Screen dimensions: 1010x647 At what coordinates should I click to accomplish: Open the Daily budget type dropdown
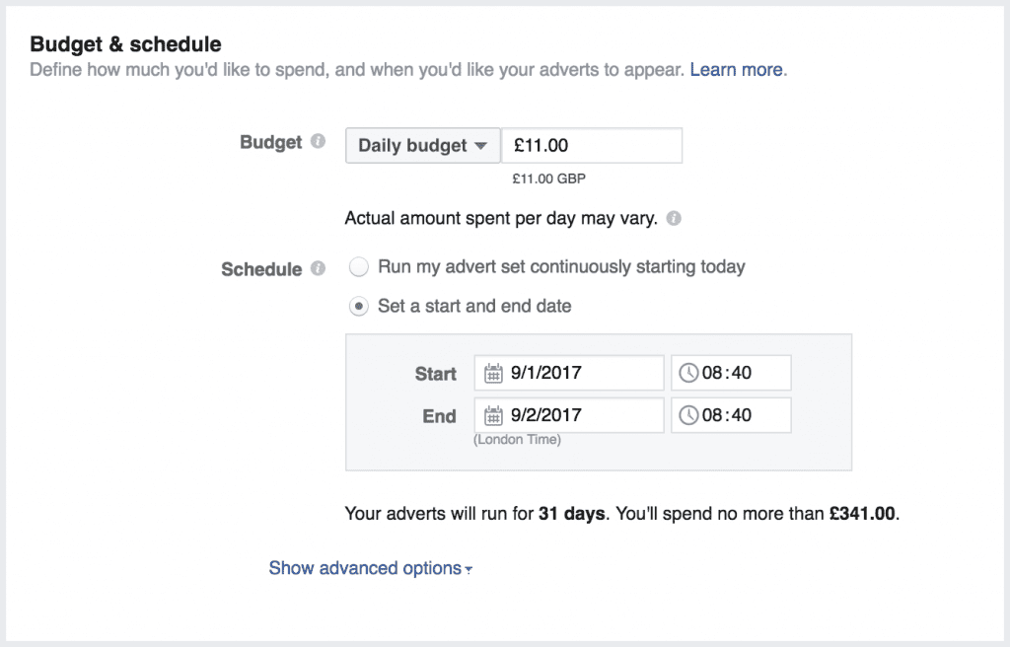422,145
